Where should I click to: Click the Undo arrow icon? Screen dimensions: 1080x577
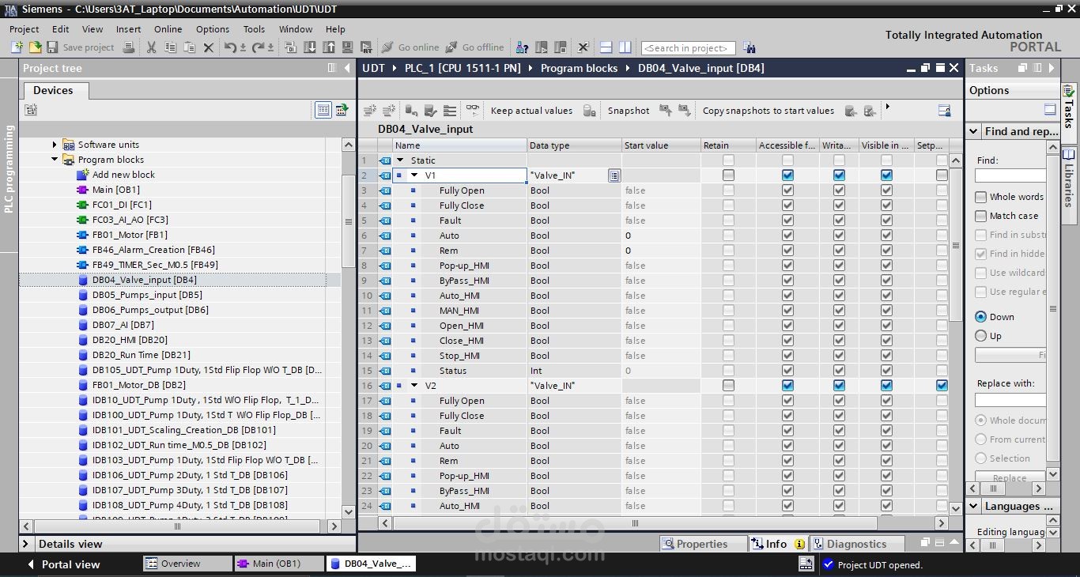[x=230, y=47]
